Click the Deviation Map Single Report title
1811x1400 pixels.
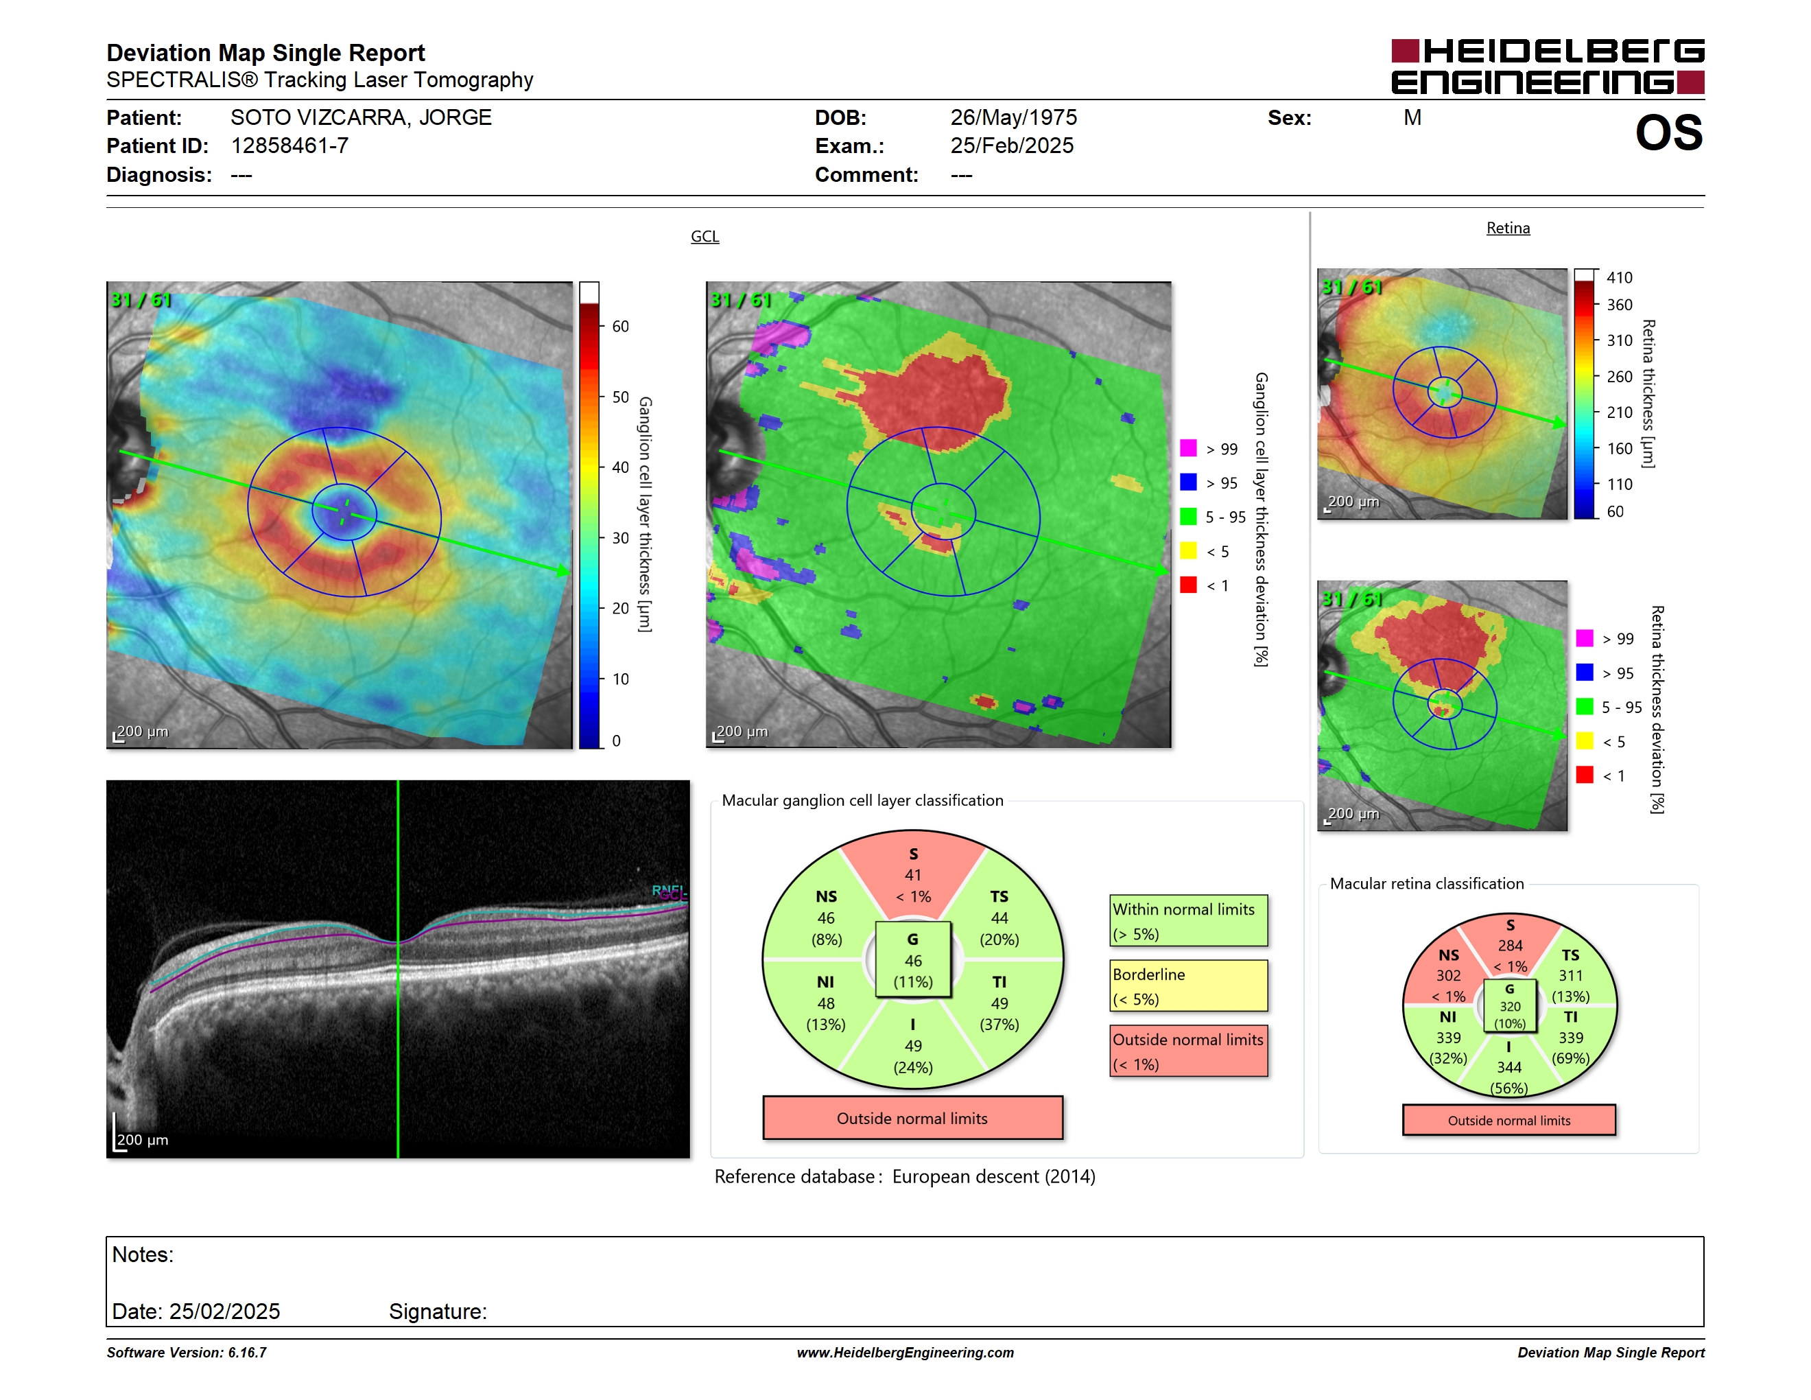pyautogui.click(x=265, y=52)
